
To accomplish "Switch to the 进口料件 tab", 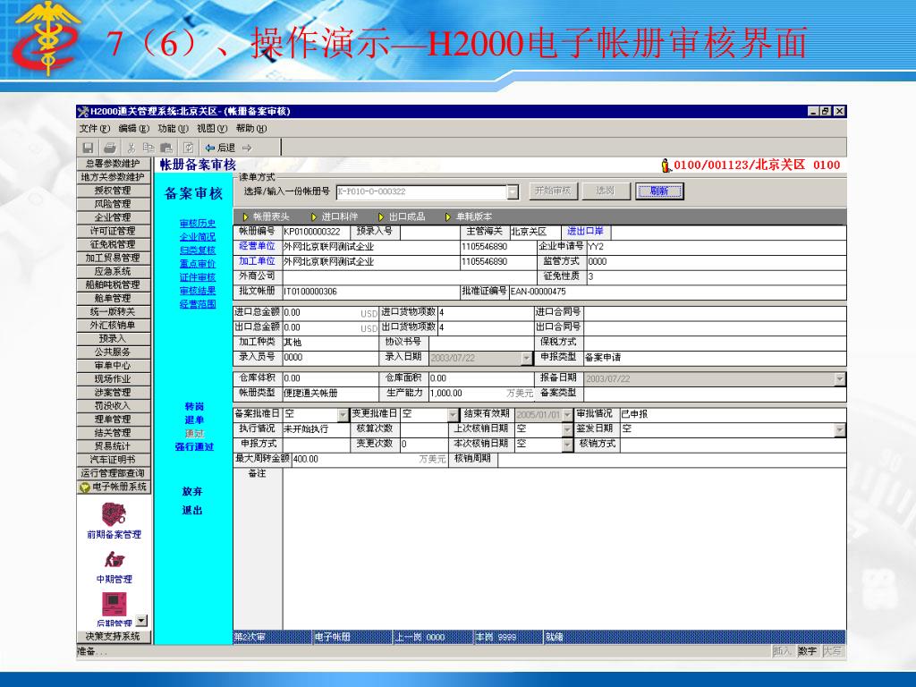I will [335, 216].
